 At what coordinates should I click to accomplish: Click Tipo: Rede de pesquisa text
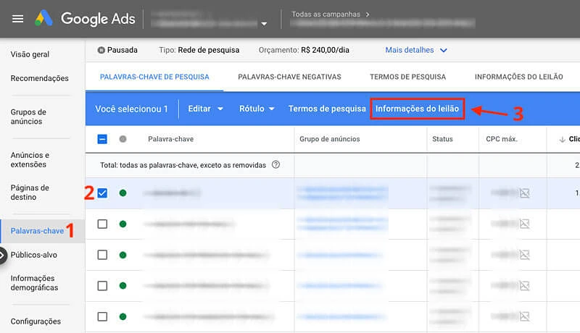click(x=199, y=50)
